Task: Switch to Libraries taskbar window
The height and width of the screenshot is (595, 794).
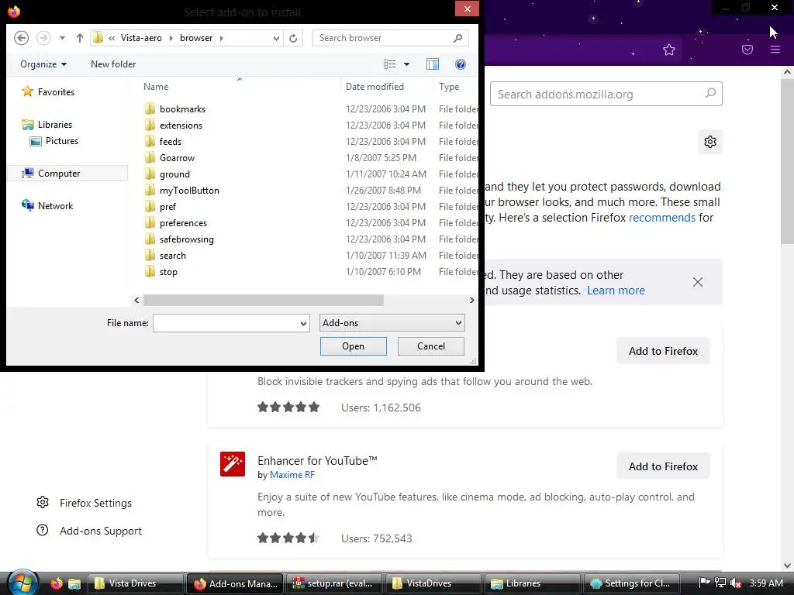Action: (532, 583)
